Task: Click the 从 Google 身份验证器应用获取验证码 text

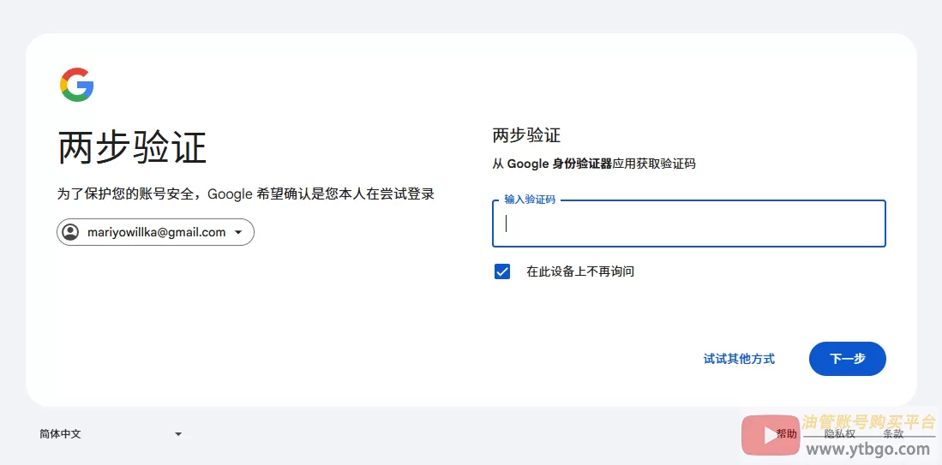Action: tap(594, 164)
